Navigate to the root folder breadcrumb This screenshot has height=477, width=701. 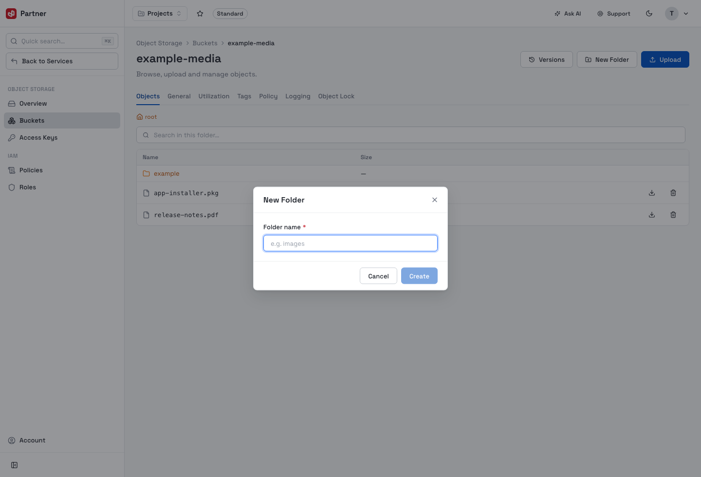click(147, 117)
